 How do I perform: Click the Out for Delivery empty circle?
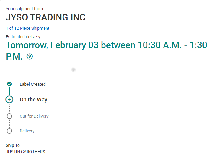pyautogui.click(x=9, y=116)
